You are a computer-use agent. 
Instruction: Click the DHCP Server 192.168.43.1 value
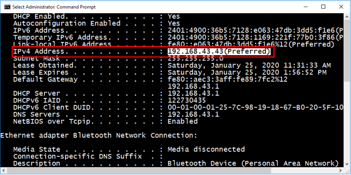coord(193,93)
